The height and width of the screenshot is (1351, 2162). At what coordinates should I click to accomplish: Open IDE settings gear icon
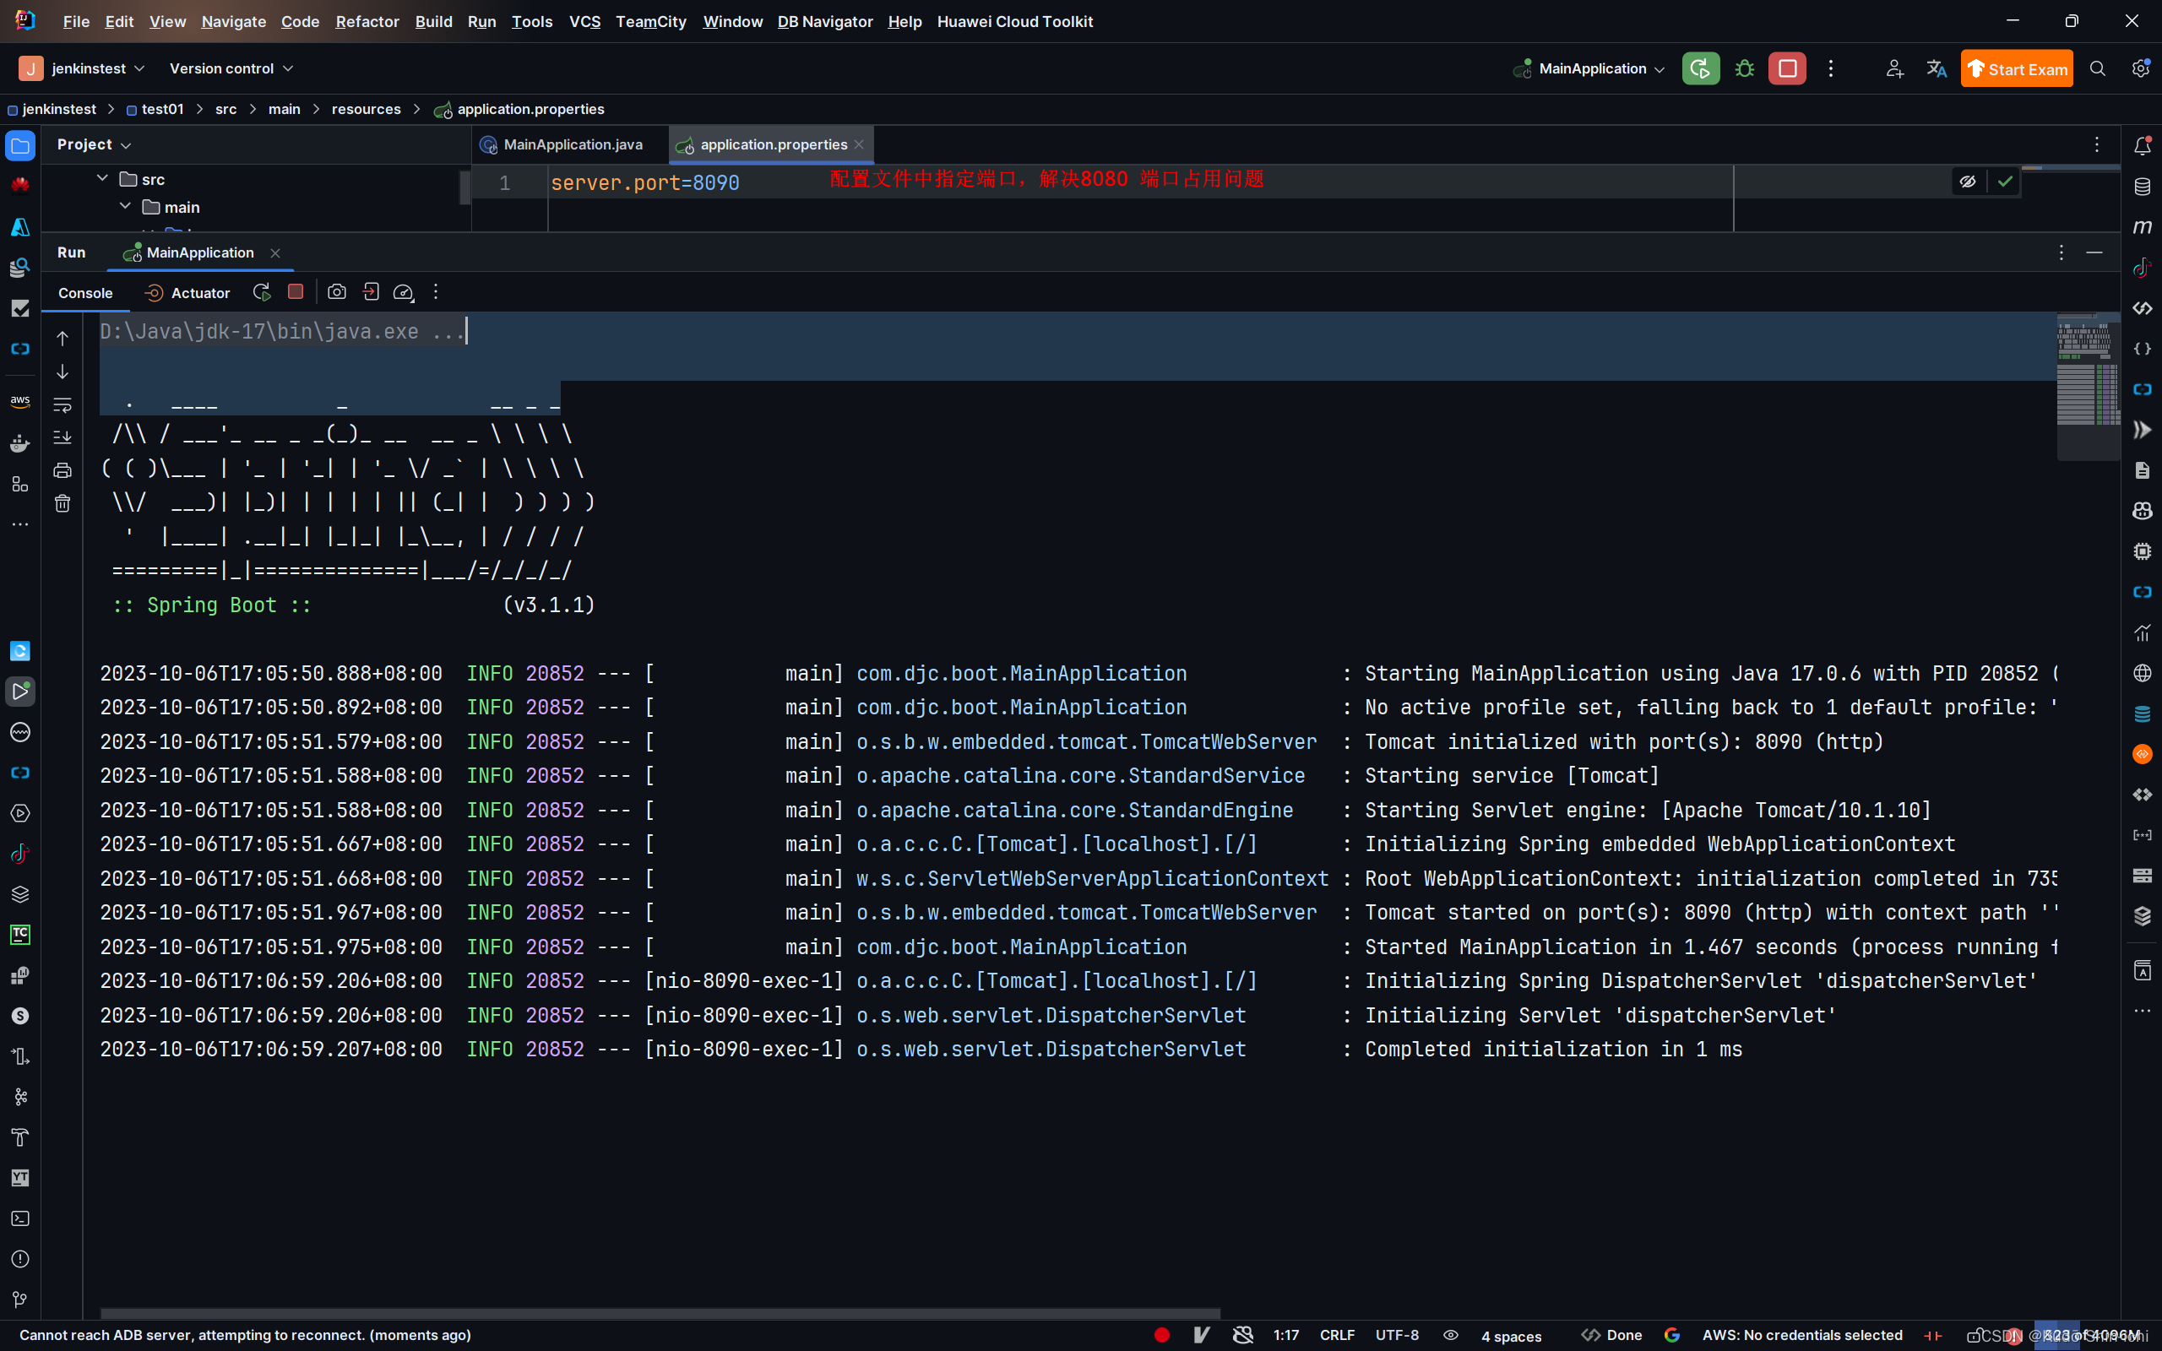[x=2141, y=68]
